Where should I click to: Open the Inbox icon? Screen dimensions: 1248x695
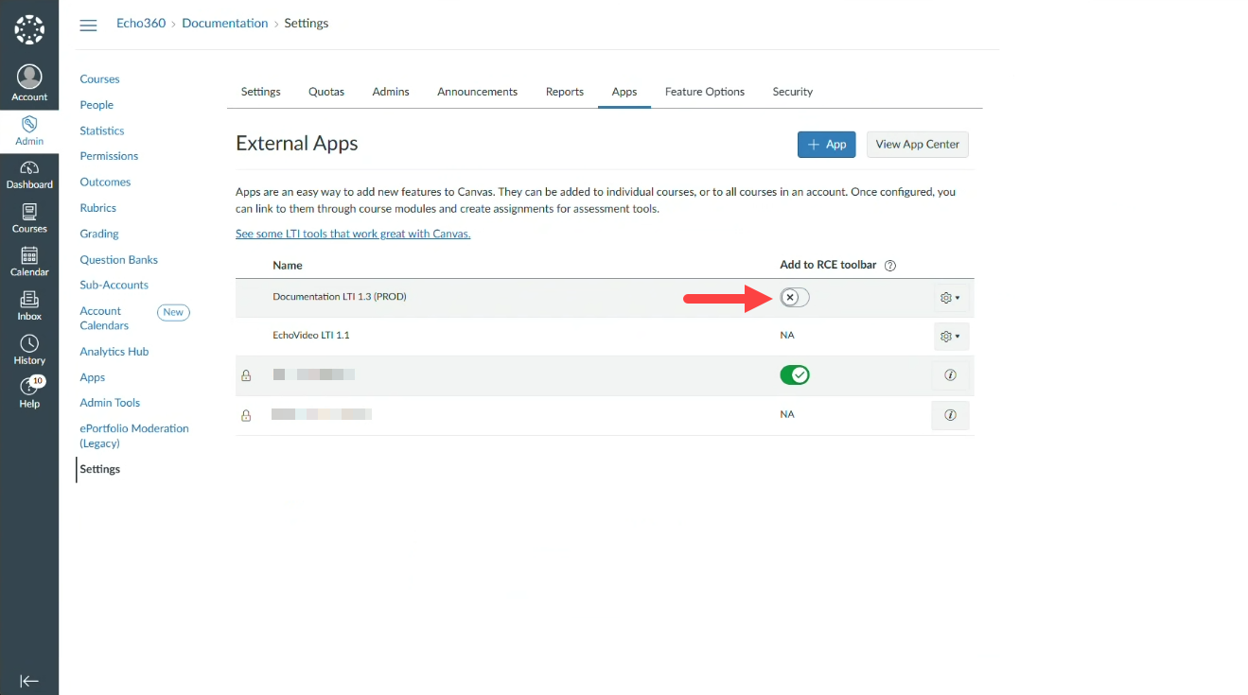coord(29,305)
